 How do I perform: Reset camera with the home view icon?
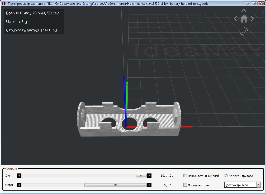pyautogui.click(x=244, y=19)
